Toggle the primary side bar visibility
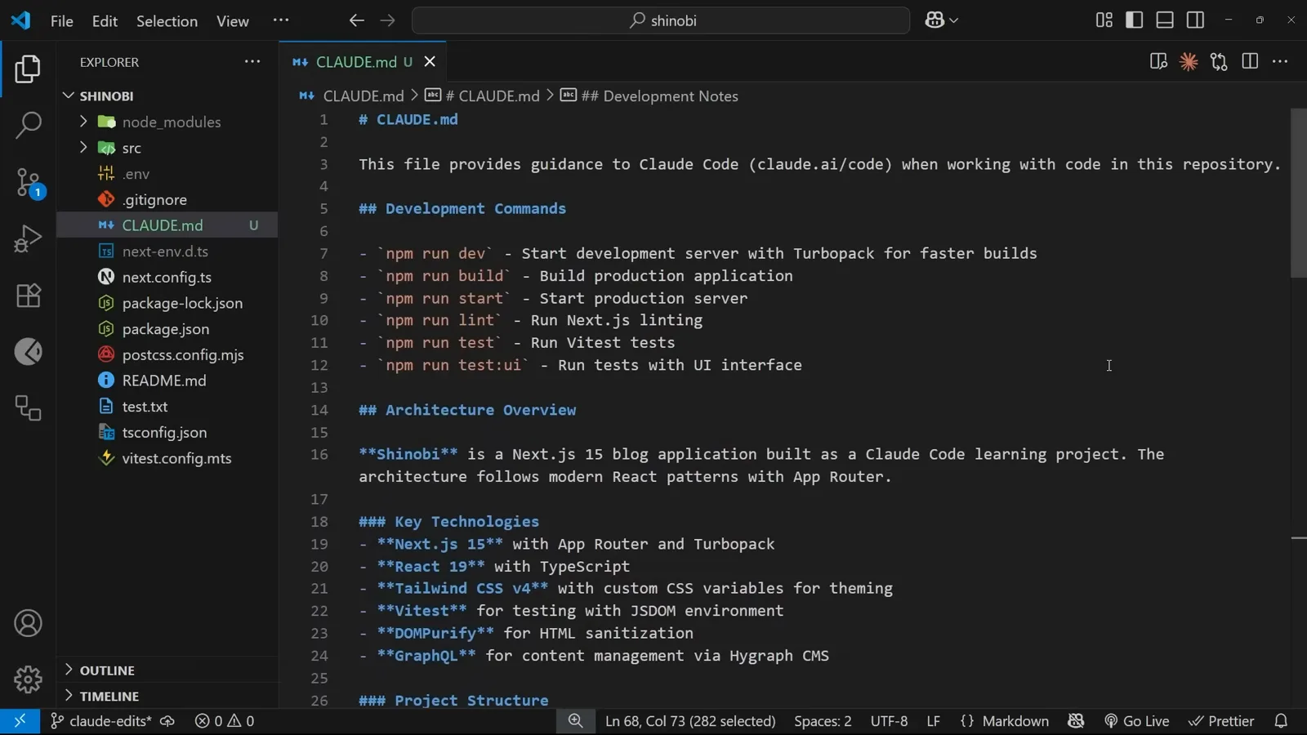The height and width of the screenshot is (735, 1307). tap(1135, 20)
